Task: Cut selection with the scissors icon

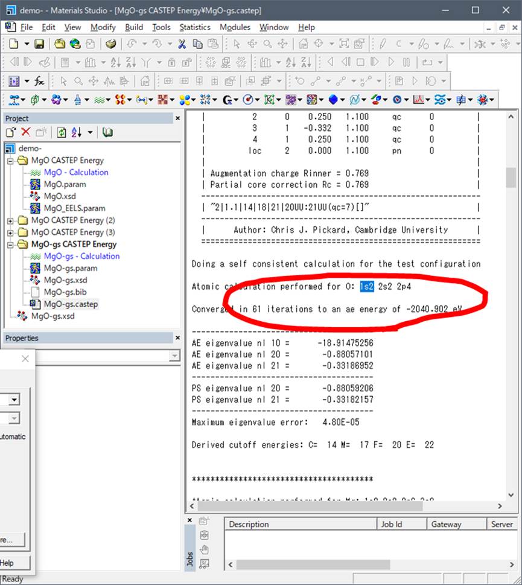Action: (x=182, y=44)
